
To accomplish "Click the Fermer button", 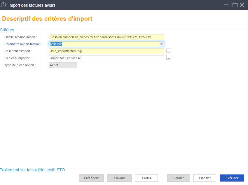I will (178, 178).
